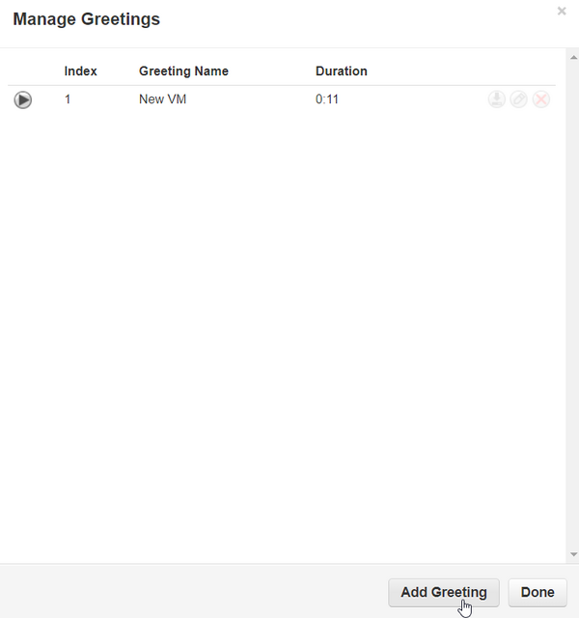Close the Manage Greetings dialog via X
579x618 pixels.
coord(562,12)
